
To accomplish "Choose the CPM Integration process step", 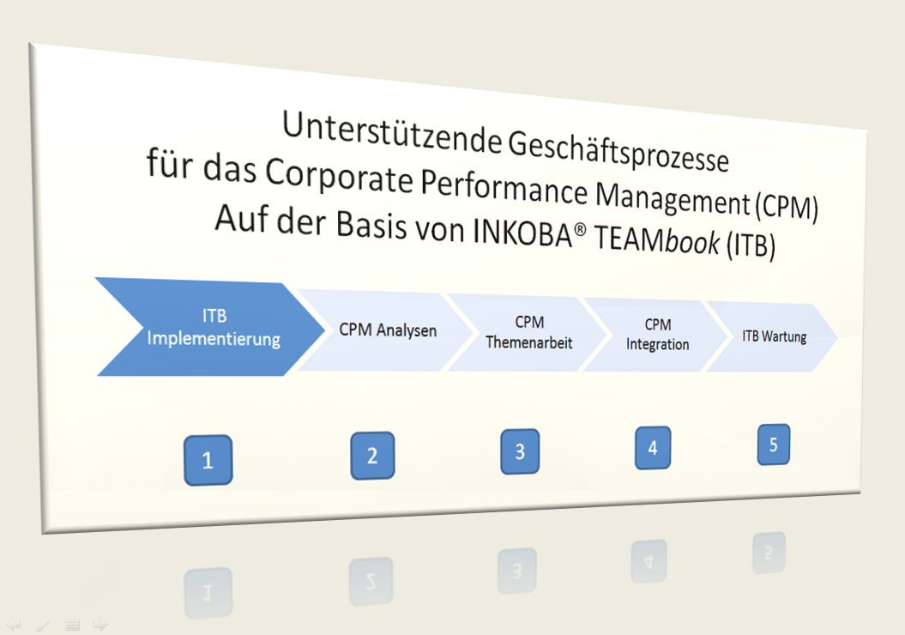I will tap(656, 335).
